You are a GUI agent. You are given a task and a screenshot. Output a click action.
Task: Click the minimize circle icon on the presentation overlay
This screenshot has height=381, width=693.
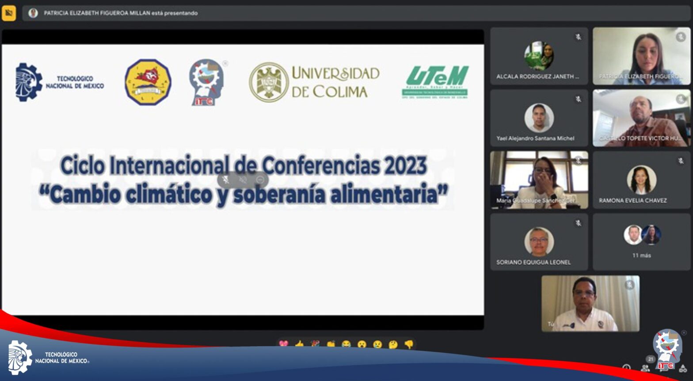261,180
